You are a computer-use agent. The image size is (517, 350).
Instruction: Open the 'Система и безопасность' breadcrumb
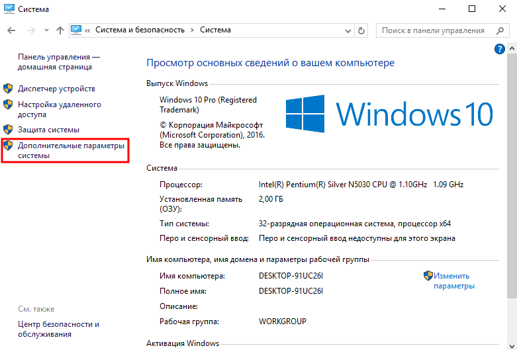click(140, 30)
